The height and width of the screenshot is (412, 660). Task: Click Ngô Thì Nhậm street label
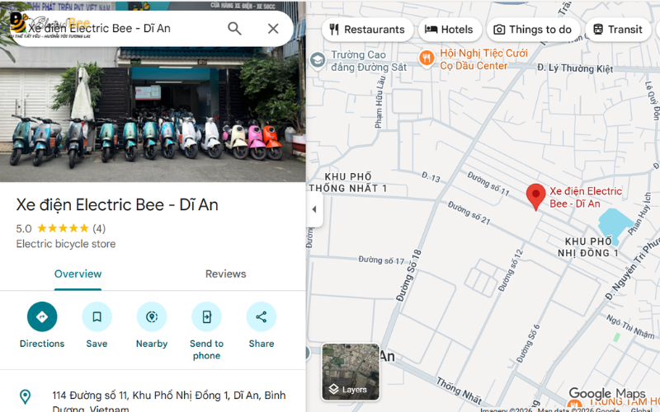pos(630,326)
